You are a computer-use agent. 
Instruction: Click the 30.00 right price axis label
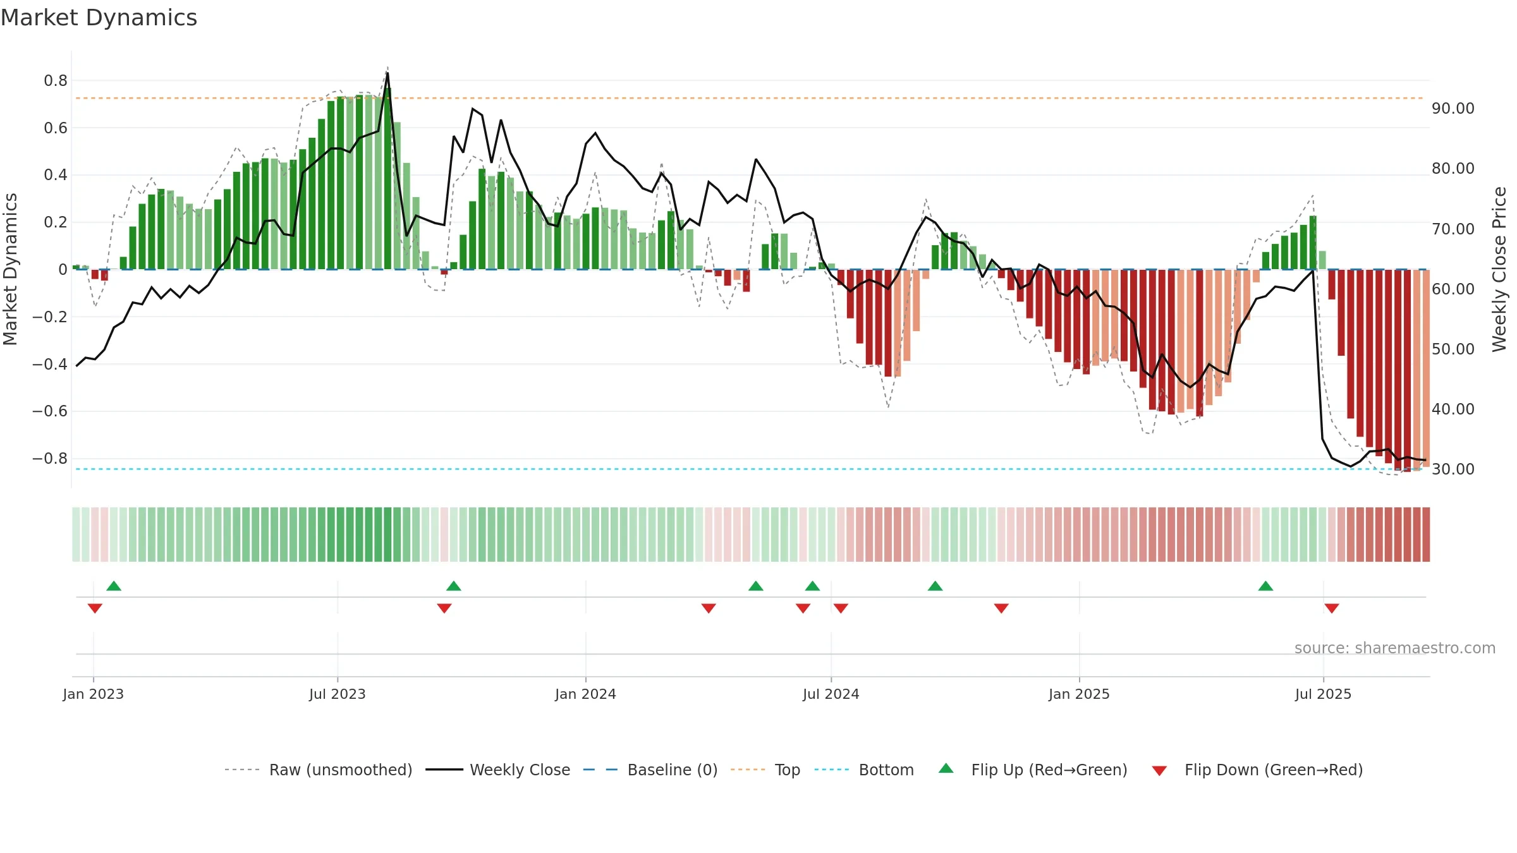[1453, 469]
